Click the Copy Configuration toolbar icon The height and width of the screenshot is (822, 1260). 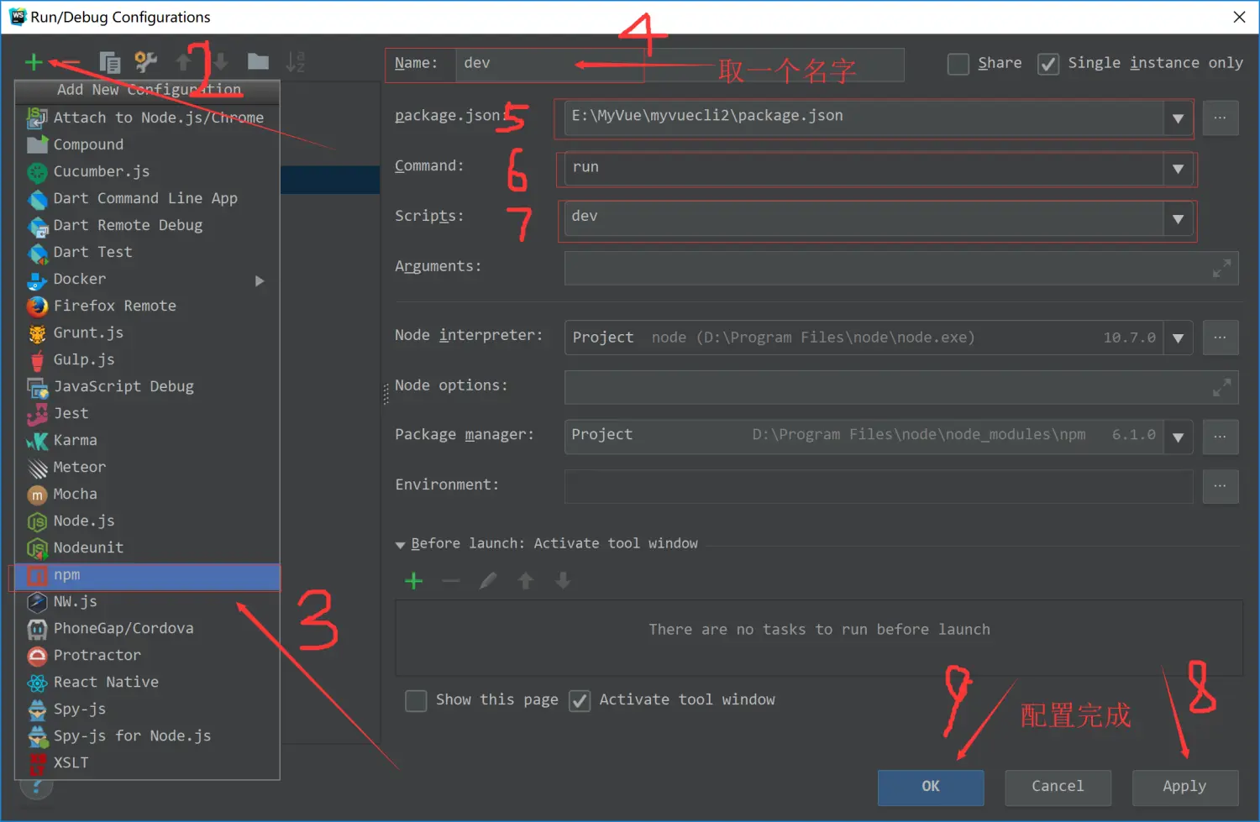click(x=109, y=62)
